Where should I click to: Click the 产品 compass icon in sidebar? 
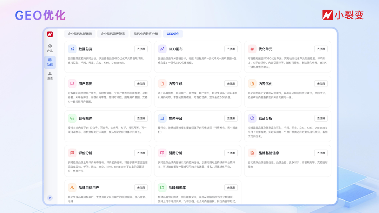[49, 47]
